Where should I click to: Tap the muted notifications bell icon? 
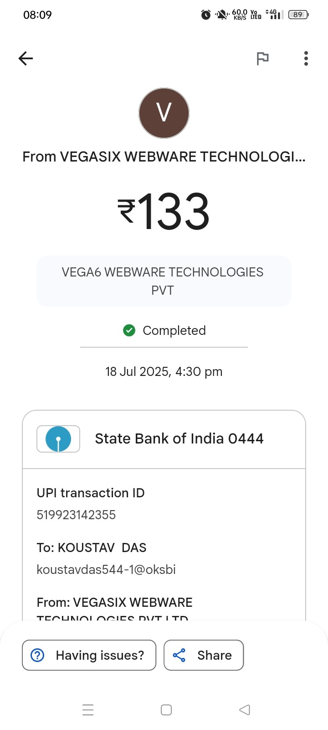click(222, 15)
